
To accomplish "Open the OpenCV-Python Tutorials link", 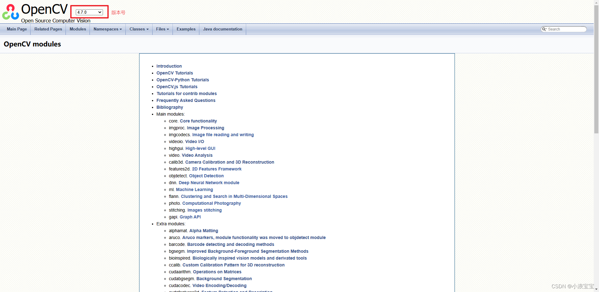I will (183, 80).
